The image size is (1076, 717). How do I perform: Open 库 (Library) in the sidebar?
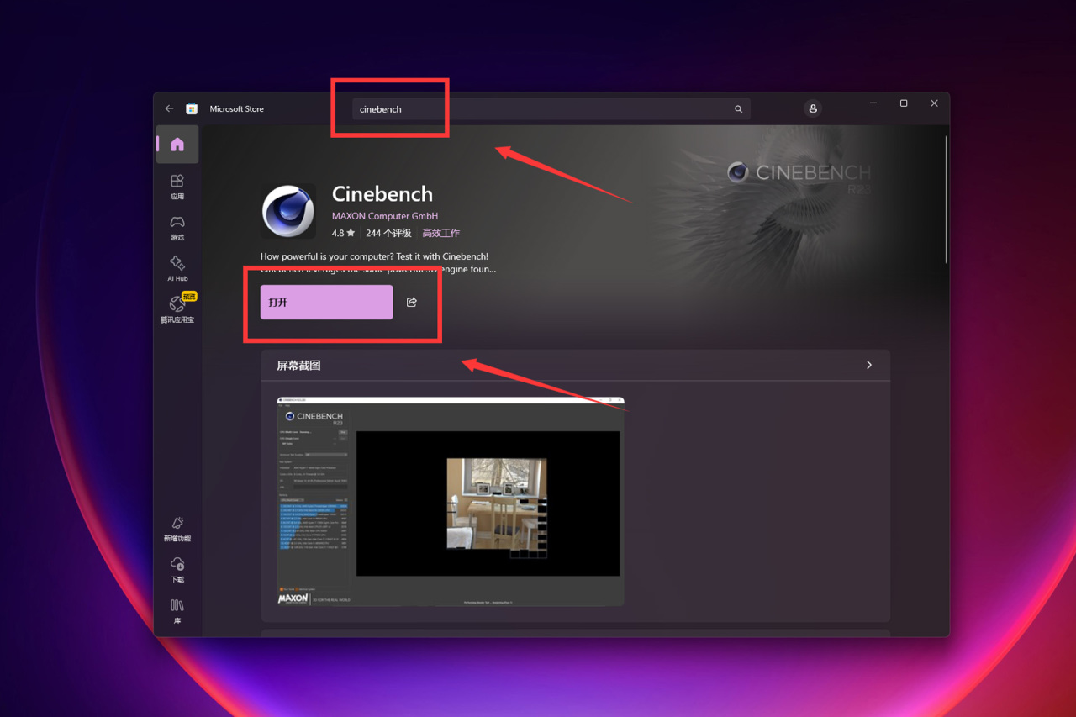177,611
